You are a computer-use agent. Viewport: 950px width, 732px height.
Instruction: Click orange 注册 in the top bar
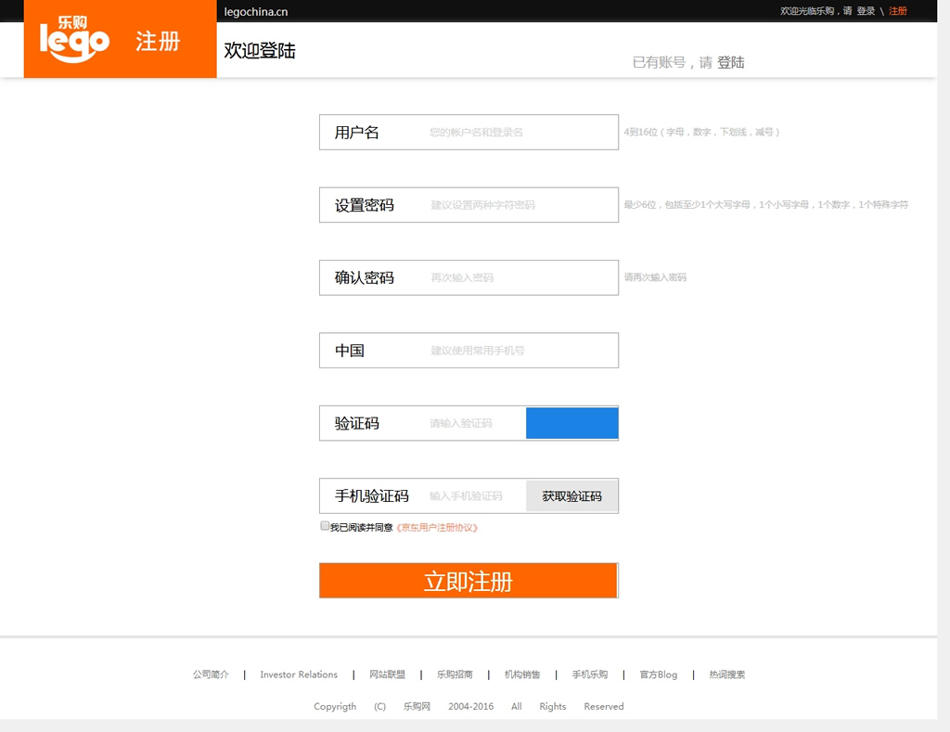click(898, 11)
